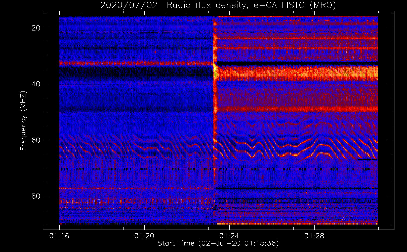Click the "Start Time (02-Jul-20 01:15:36)" label
Screen dimensions: 407x252
coord(218,243)
